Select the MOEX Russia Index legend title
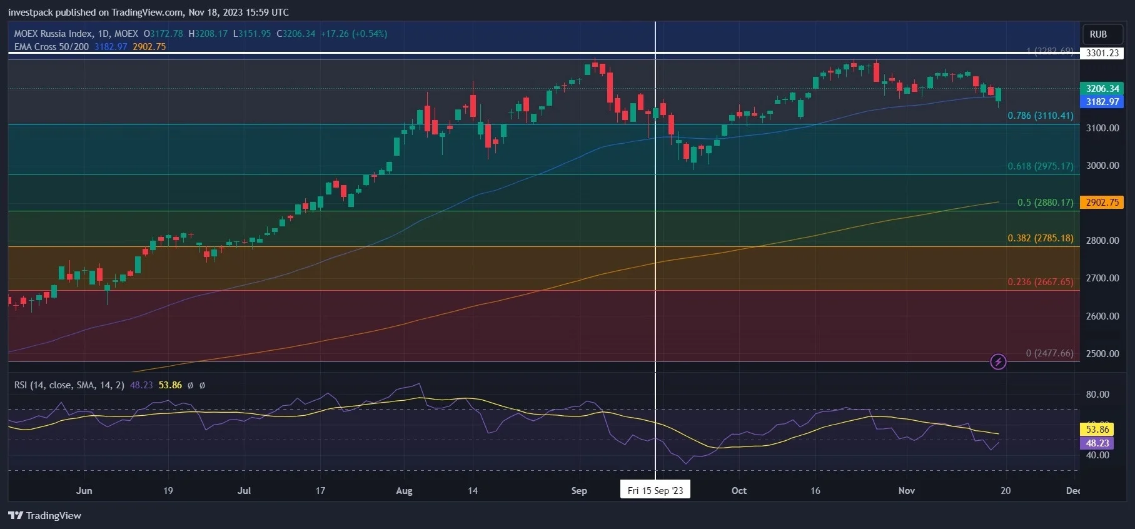The width and height of the screenshot is (1135, 529). point(76,34)
